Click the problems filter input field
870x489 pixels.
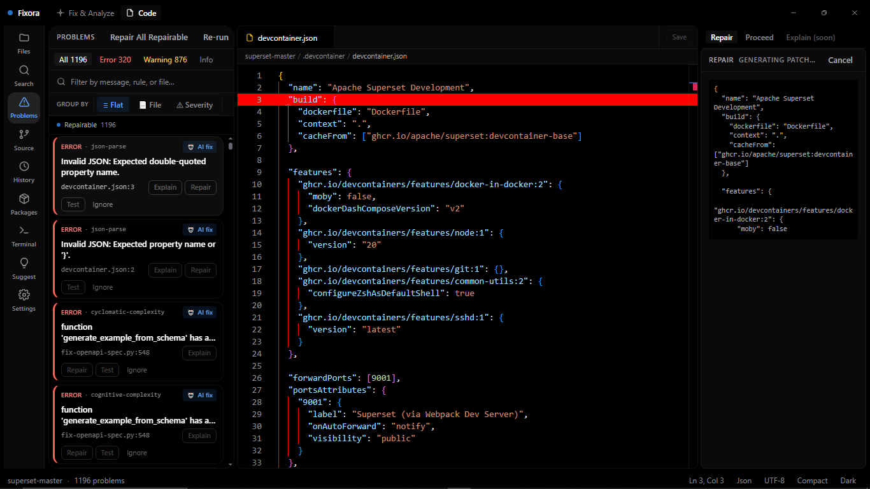(x=141, y=82)
